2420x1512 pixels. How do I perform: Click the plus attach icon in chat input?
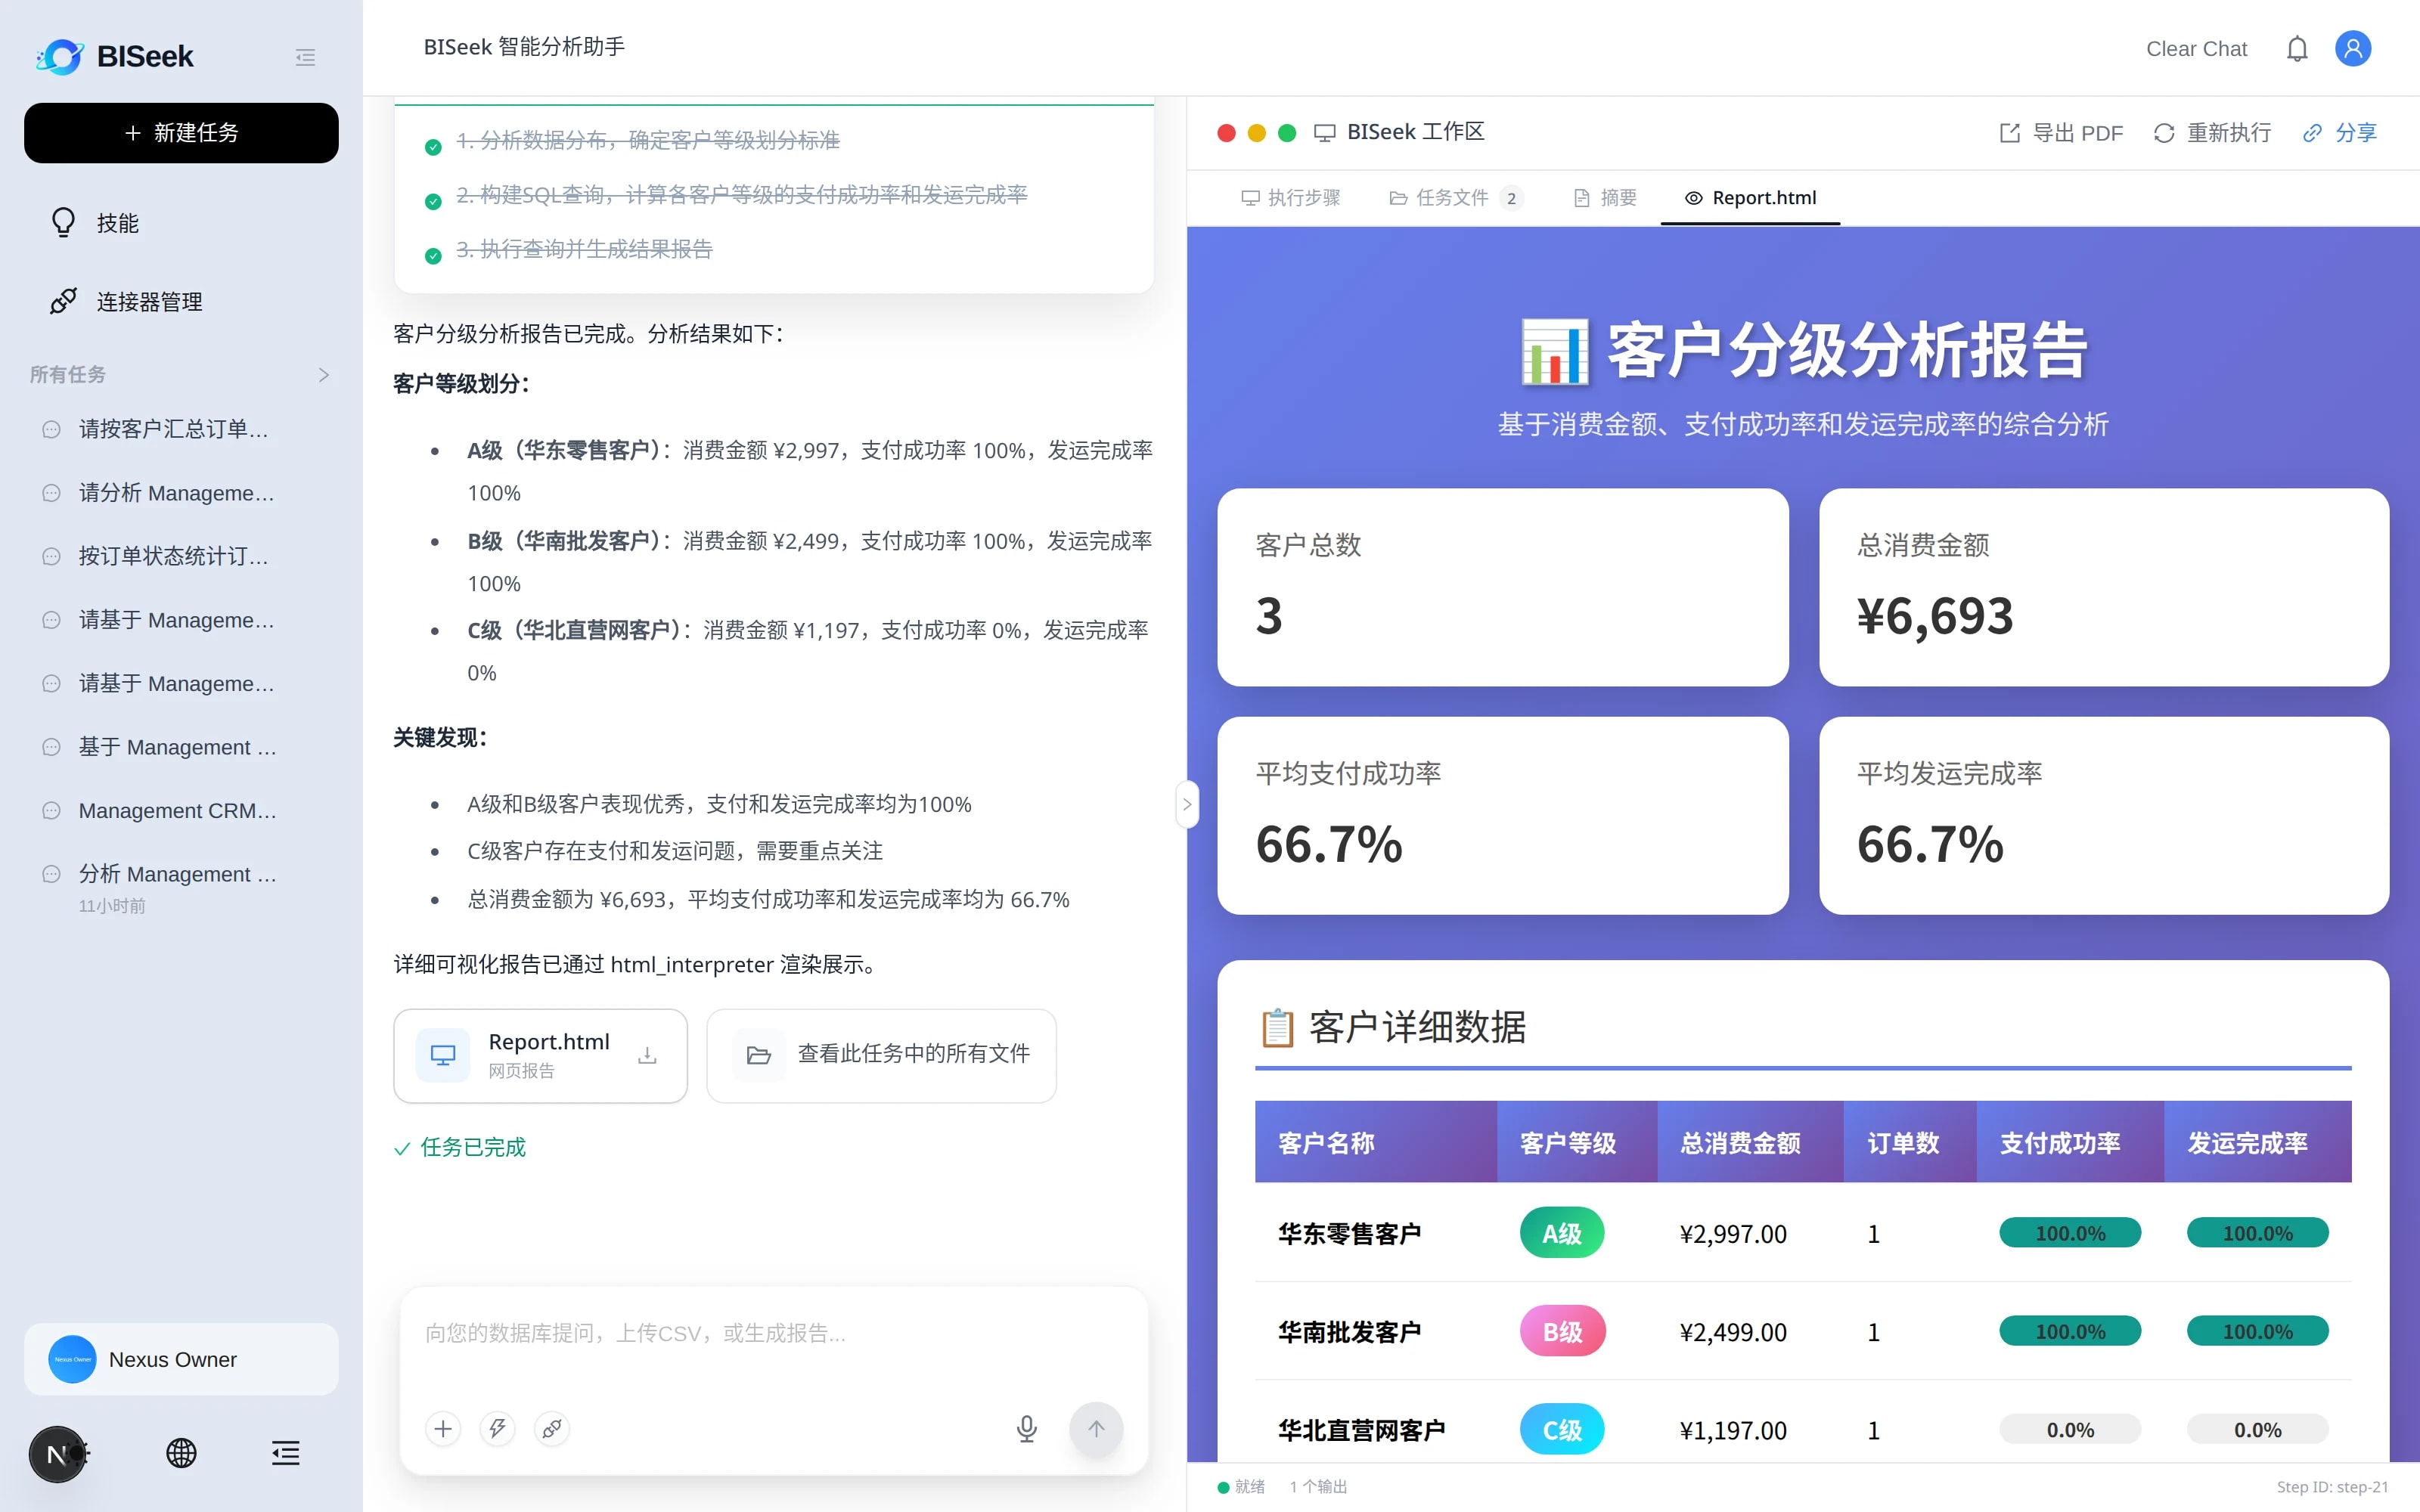[443, 1429]
